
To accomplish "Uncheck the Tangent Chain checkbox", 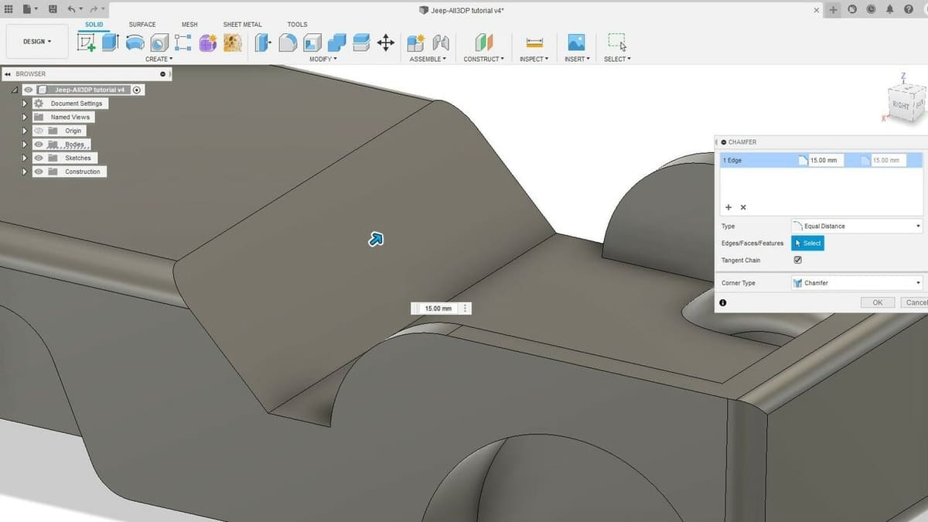I will click(x=798, y=260).
